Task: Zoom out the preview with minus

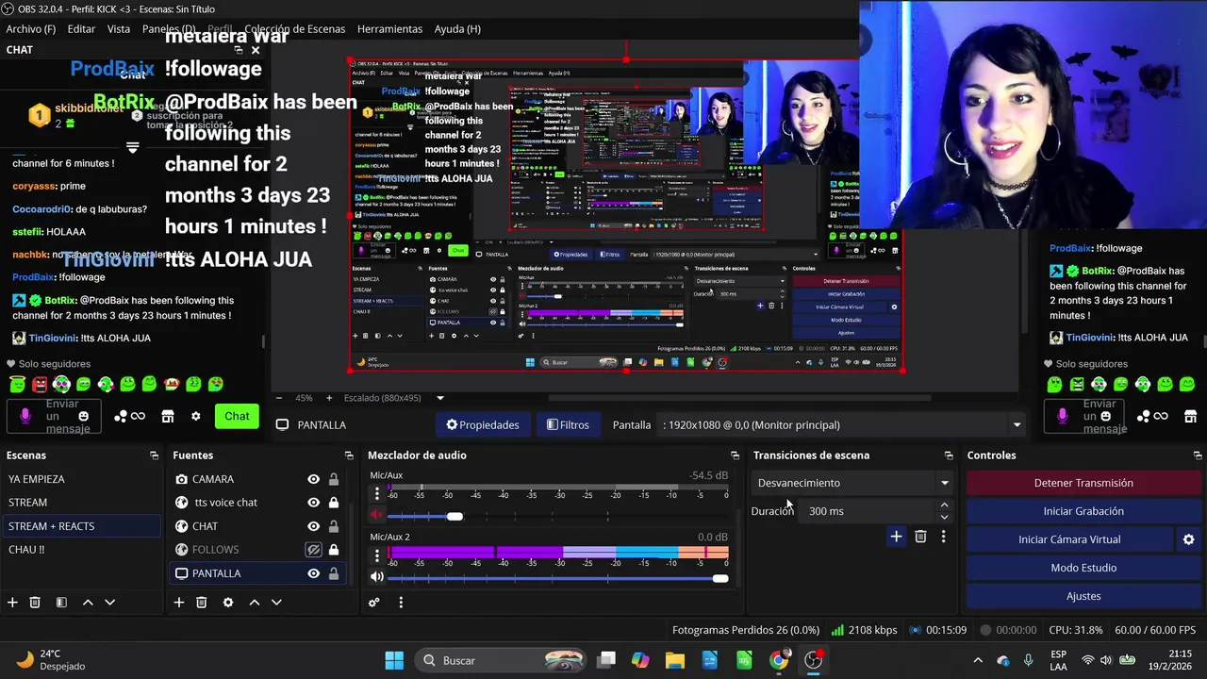Action: [x=281, y=398]
